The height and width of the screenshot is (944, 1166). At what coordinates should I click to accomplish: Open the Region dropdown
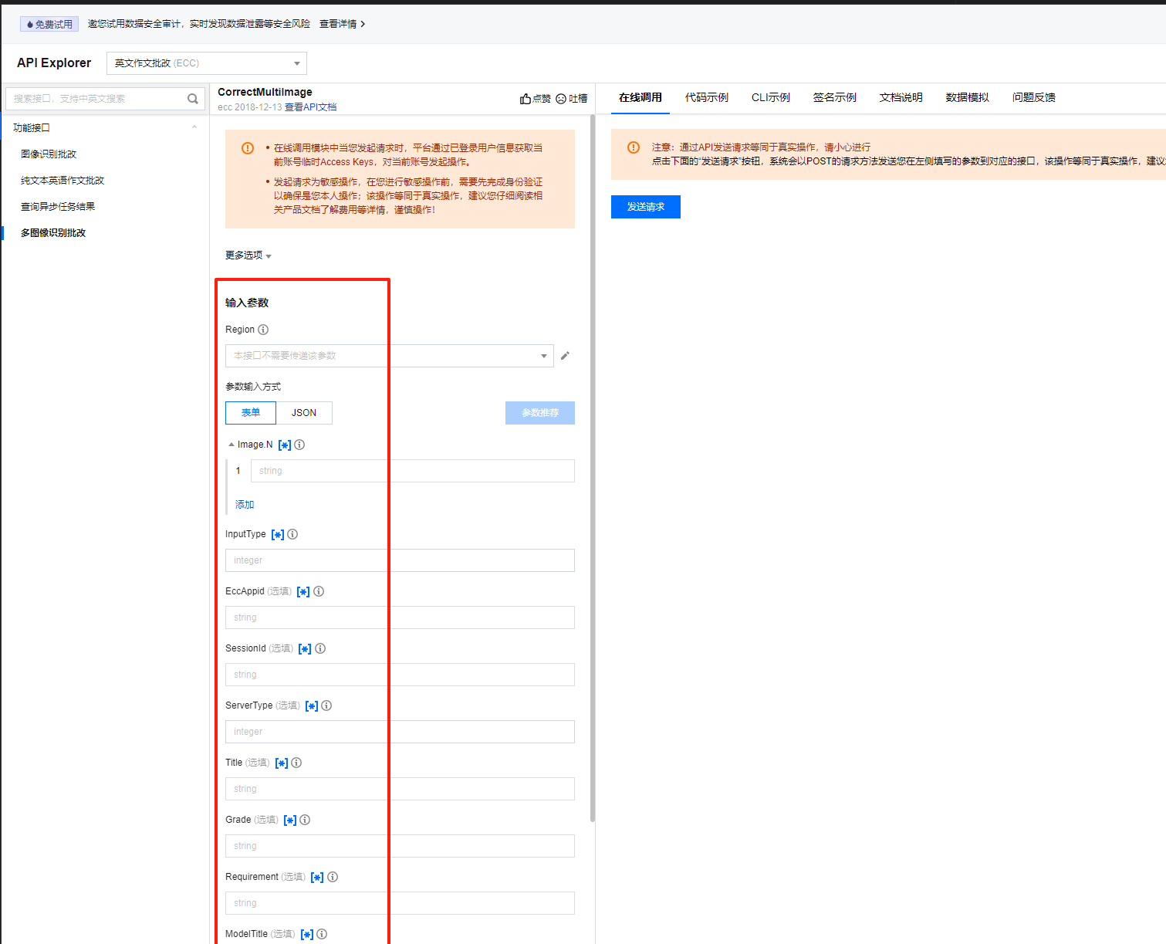point(390,356)
